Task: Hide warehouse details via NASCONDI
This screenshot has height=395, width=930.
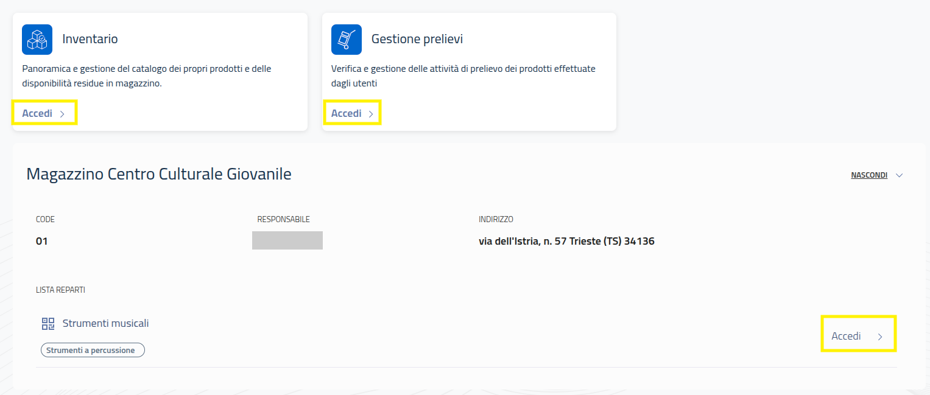Action: click(868, 175)
